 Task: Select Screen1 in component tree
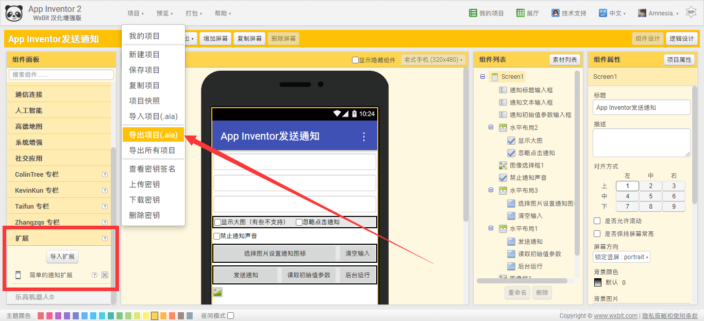pos(512,77)
